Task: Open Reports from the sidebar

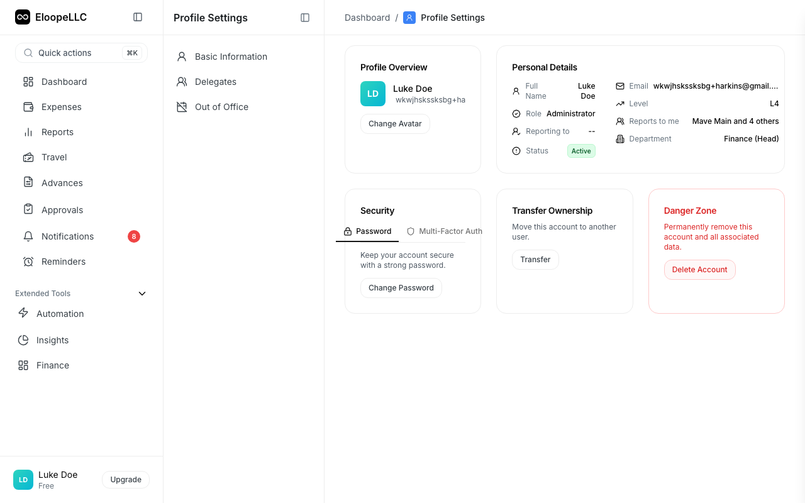Action: pos(57,132)
